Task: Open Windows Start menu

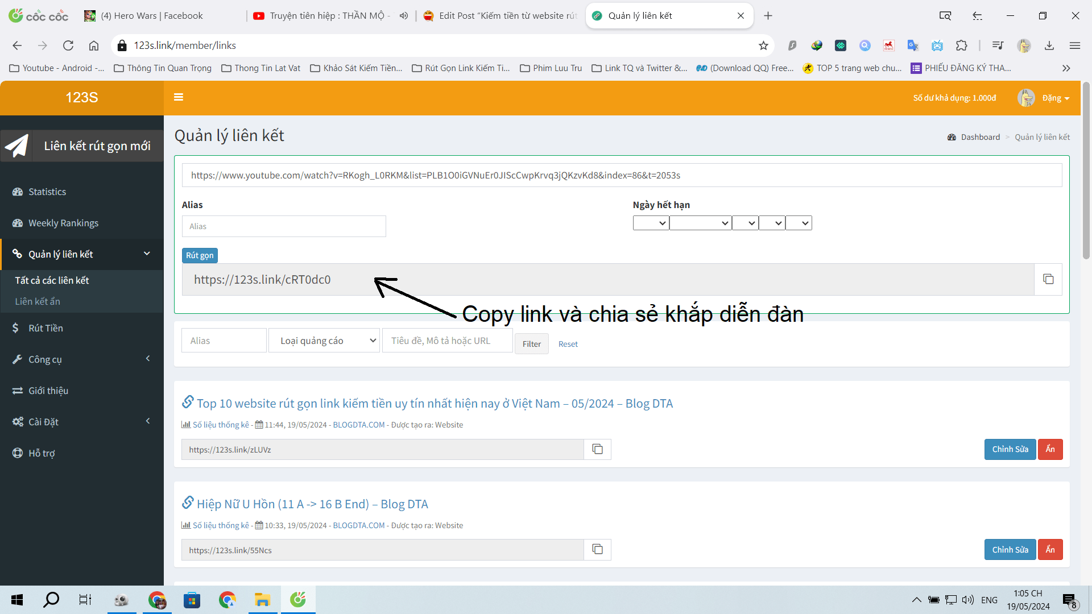Action: (17, 599)
